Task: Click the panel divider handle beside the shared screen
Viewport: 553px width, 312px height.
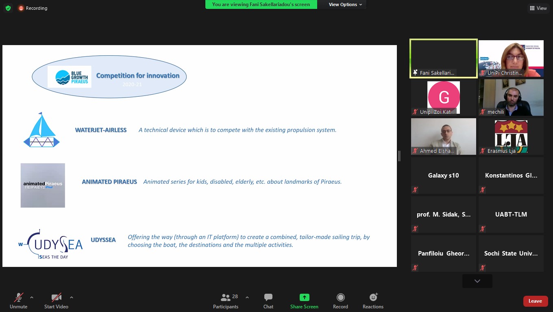Action: click(399, 156)
